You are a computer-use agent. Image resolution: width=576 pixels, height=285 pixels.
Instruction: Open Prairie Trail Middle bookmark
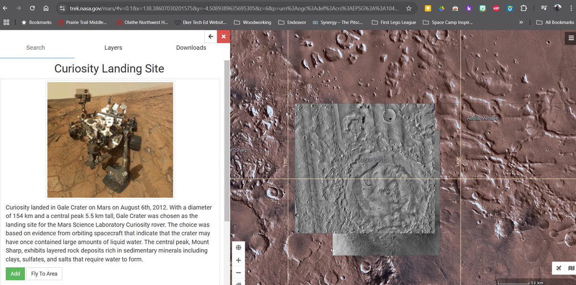[x=82, y=22]
